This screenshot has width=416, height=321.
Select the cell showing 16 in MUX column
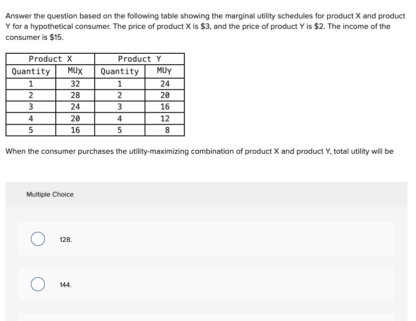(x=75, y=130)
